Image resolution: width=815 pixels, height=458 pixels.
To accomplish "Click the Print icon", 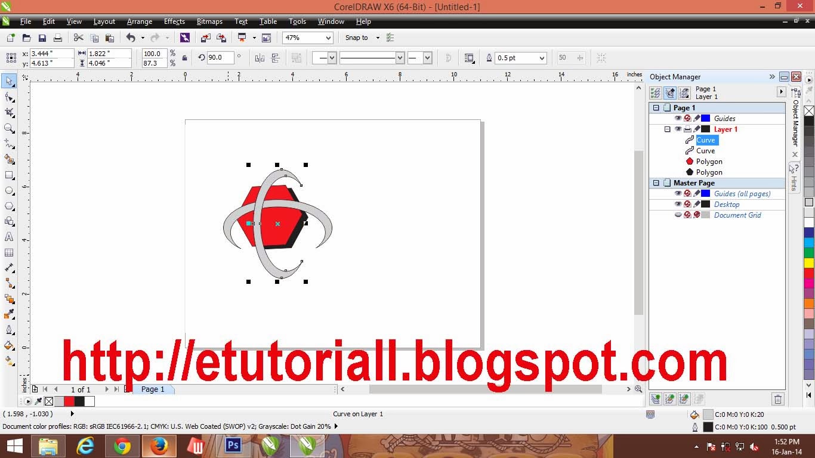I will click(x=58, y=38).
